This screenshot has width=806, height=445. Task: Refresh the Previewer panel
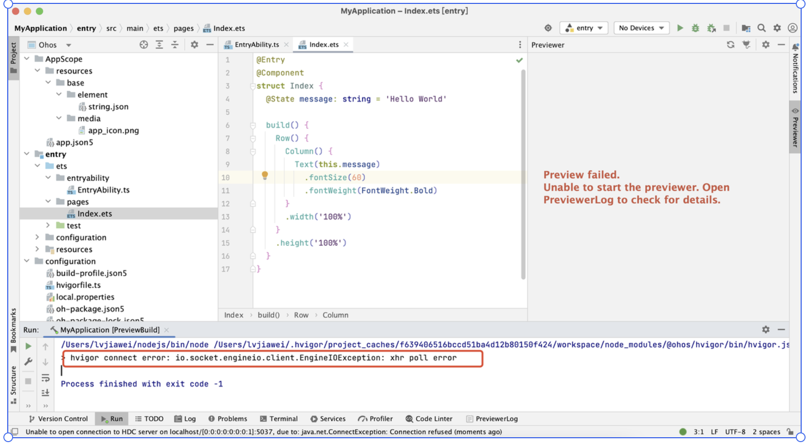[730, 44]
